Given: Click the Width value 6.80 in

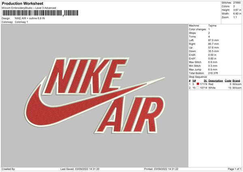Looking at the screenshot, I should (237, 14).
